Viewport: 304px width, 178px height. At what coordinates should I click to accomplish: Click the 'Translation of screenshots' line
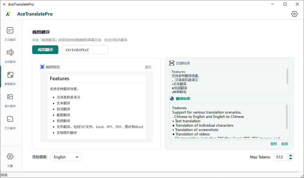pos(197,130)
